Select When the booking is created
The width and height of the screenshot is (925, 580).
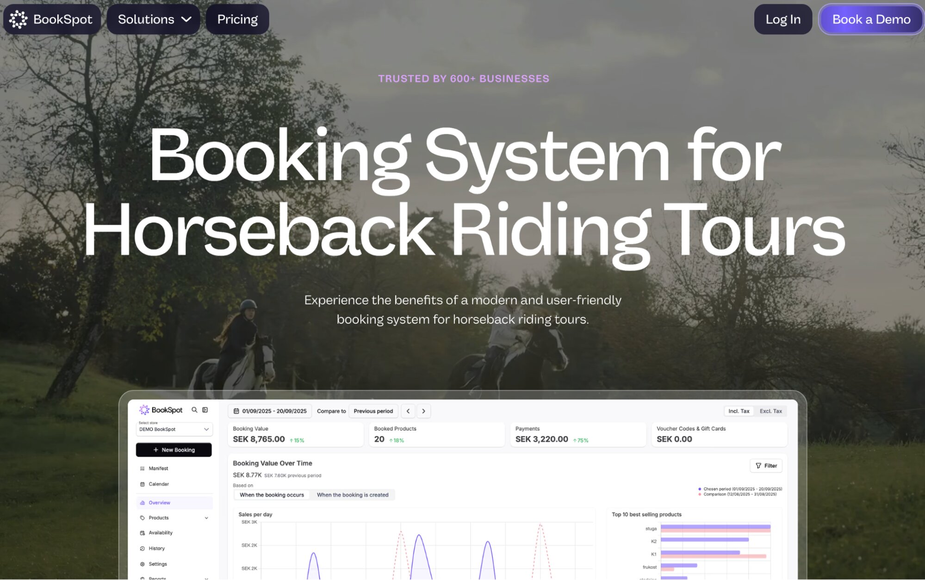353,495
